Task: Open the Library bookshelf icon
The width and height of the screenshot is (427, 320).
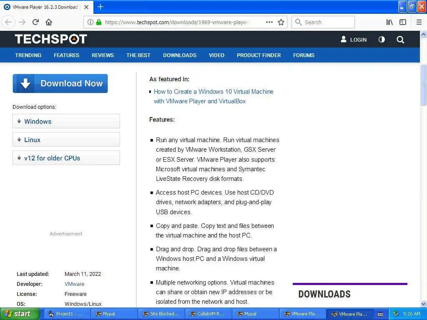Action: click(389, 22)
